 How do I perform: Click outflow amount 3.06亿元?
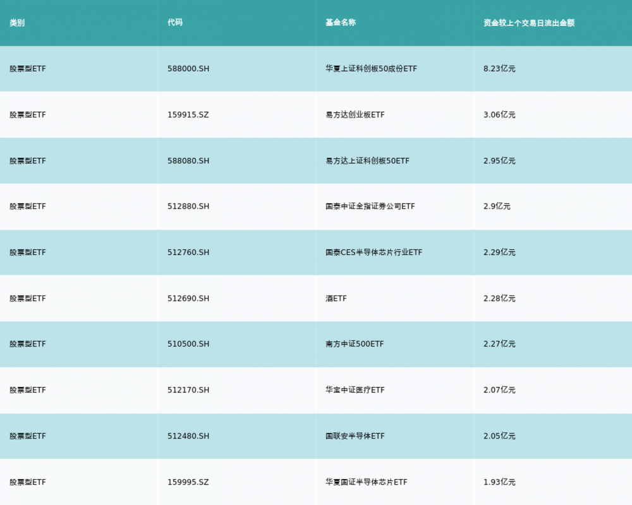coord(499,115)
